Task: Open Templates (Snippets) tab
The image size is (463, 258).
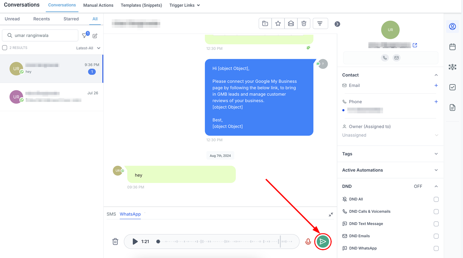Action: coord(141,5)
